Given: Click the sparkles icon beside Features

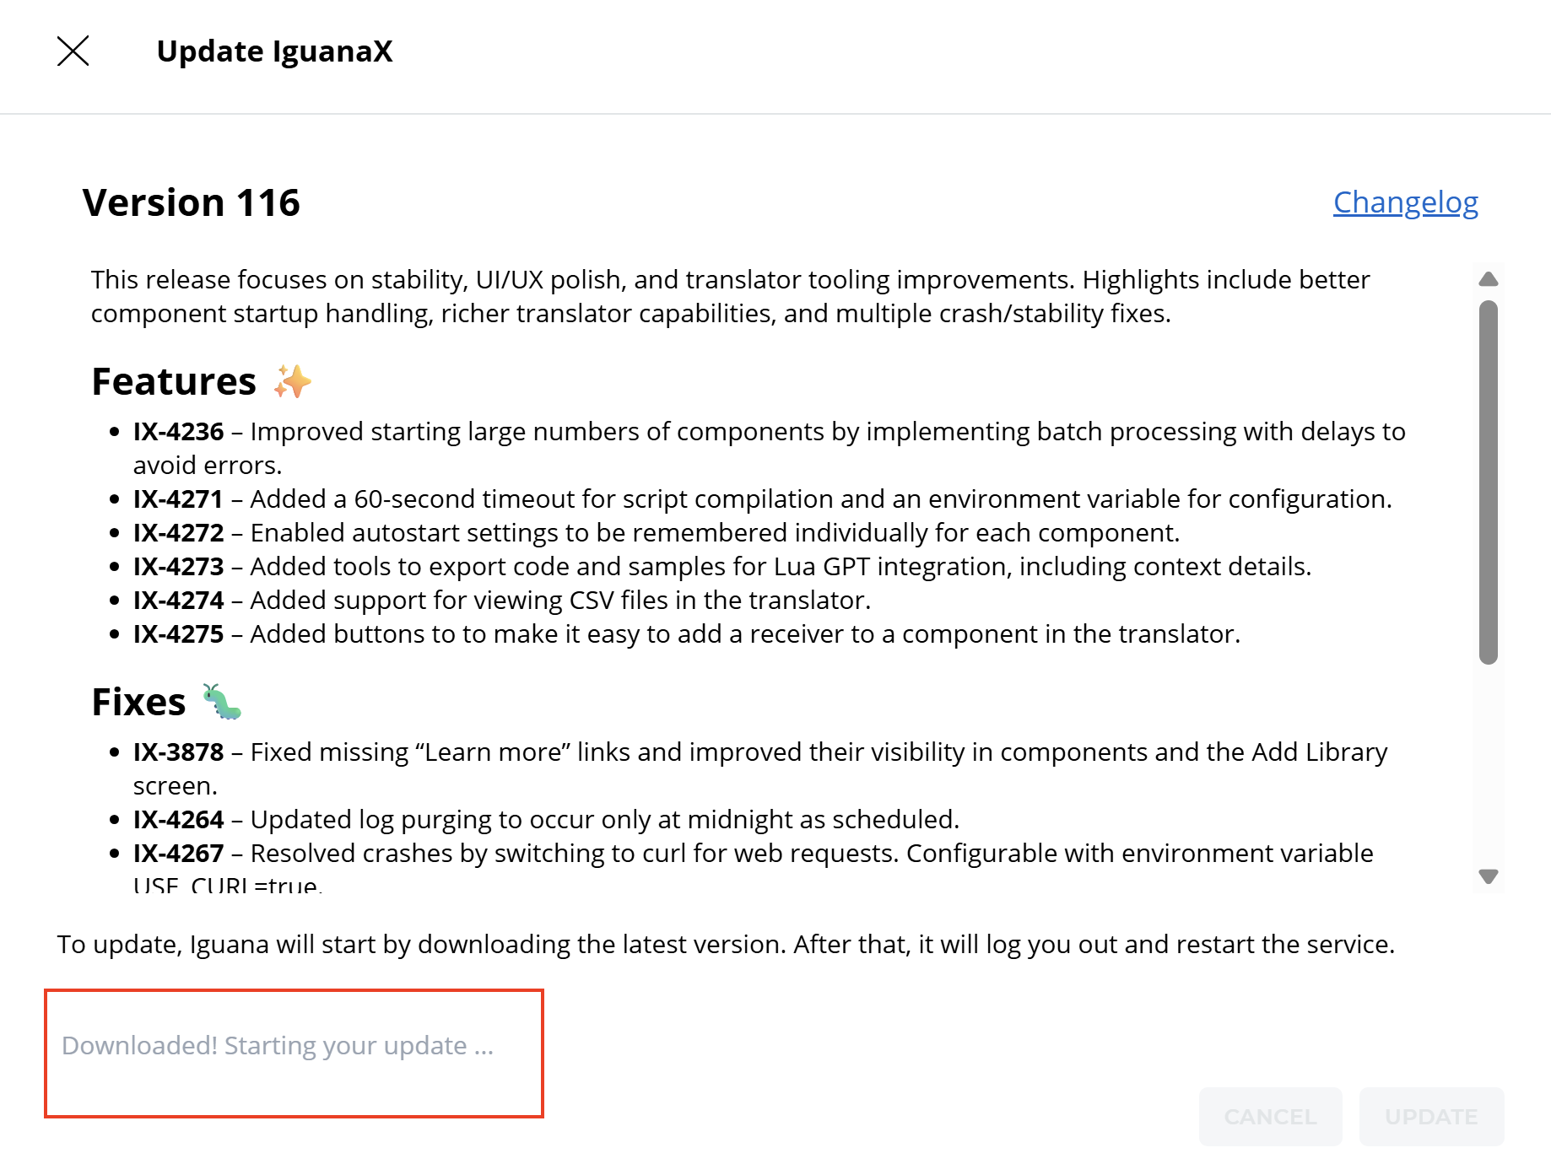Looking at the screenshot, I should tap(292, 382).
